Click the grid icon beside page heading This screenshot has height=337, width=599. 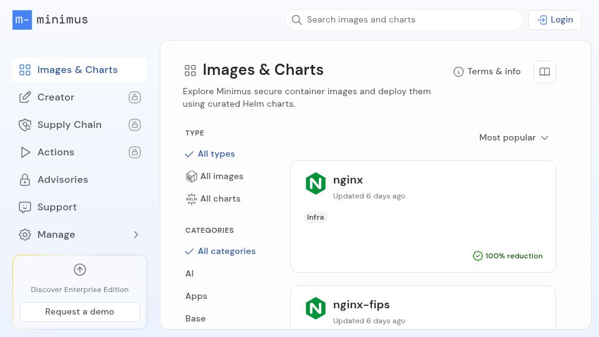190,71
